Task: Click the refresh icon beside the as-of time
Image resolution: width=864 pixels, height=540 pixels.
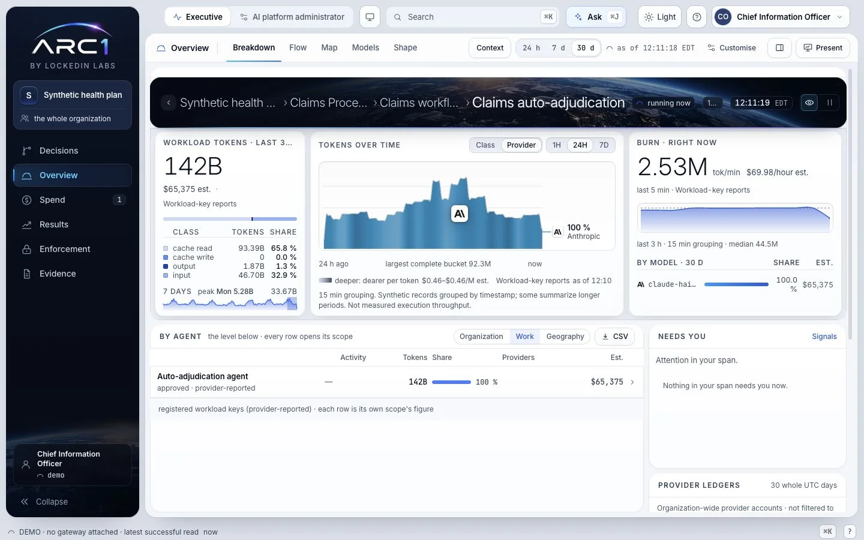Action: tap(610, 48)
